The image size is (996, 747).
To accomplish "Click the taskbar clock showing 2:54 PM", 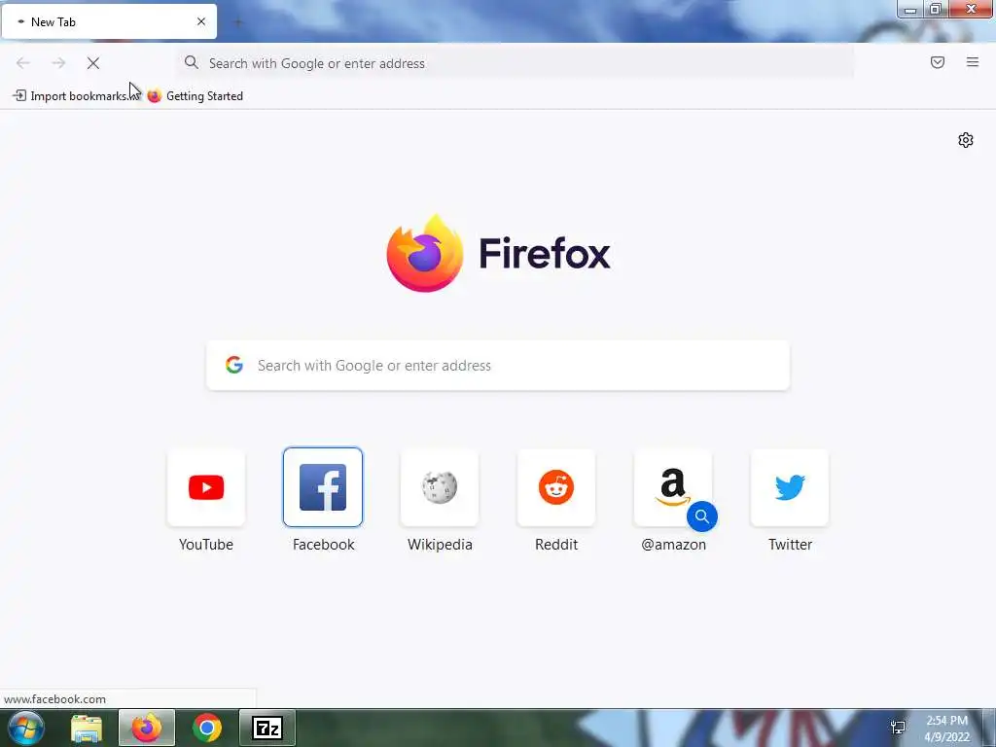I will [947, 729].
